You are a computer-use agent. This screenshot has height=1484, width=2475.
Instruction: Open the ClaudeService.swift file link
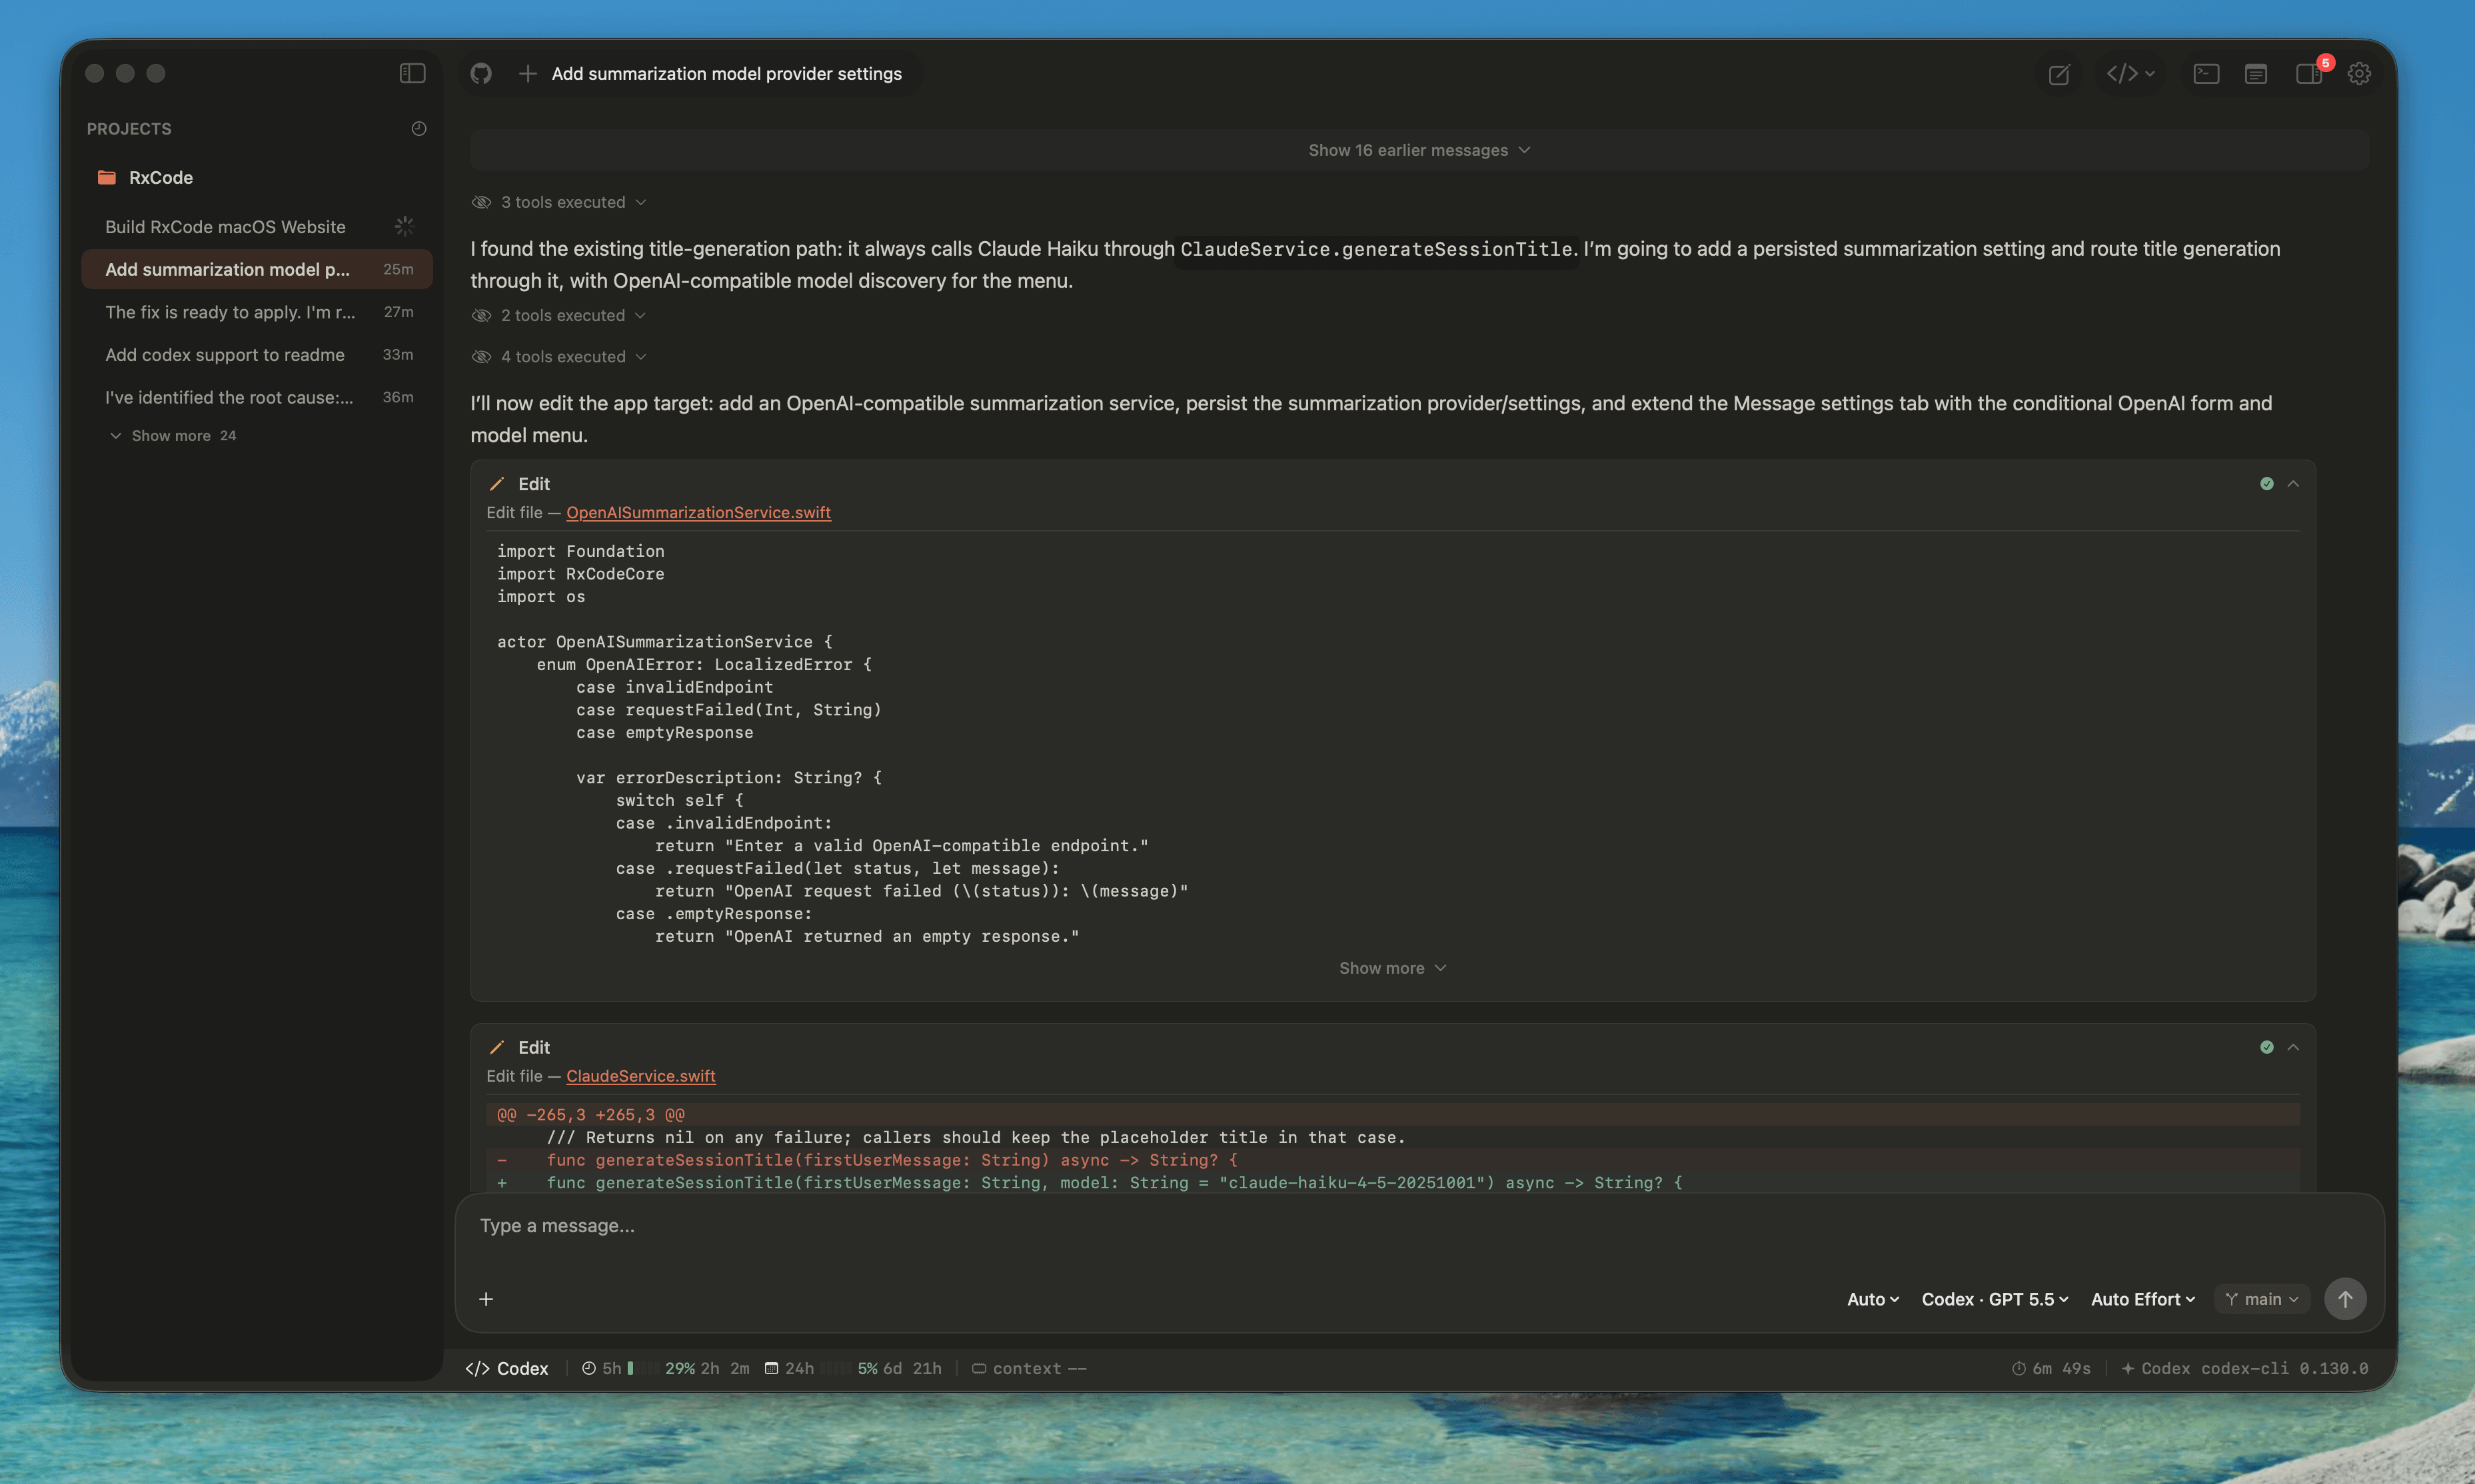click(640, 1076)
